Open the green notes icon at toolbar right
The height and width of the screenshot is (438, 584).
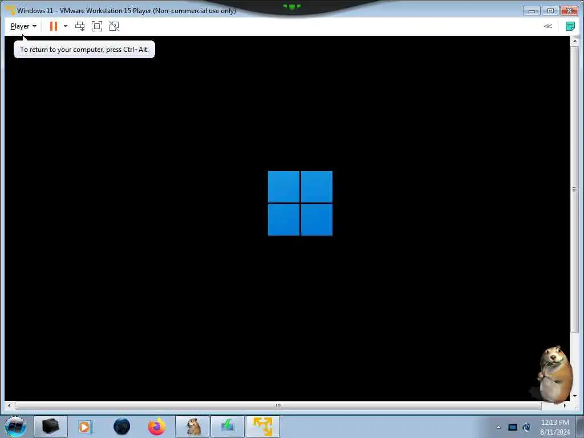coord(570,26)
